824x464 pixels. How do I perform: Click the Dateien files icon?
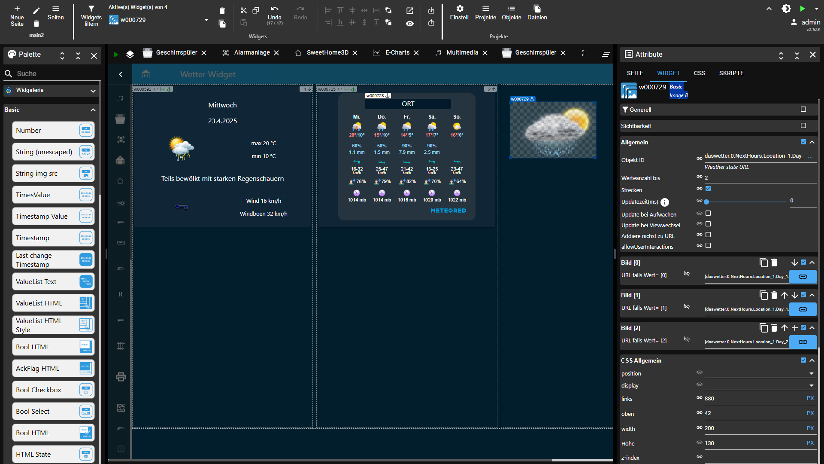(537, 9)
